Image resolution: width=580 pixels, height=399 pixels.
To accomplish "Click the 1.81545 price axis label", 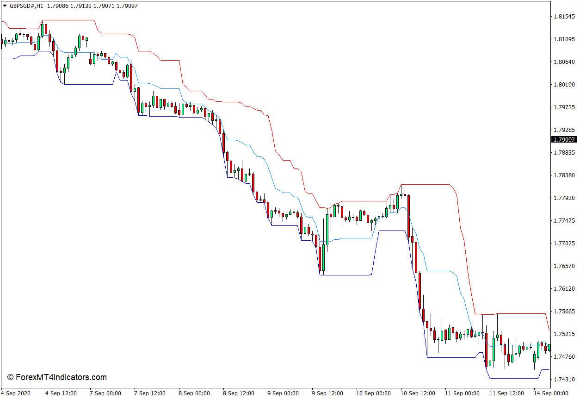I will [x=564, y=17].
